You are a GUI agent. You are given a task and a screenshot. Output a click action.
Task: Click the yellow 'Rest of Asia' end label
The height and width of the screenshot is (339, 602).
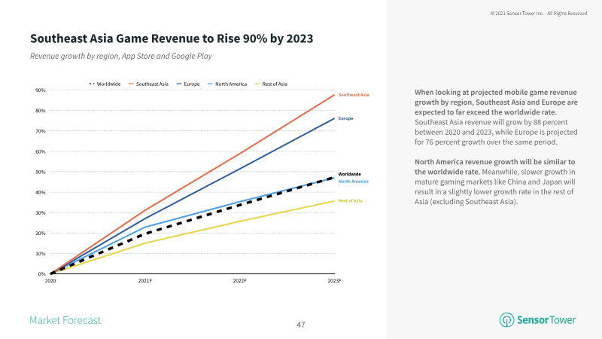[350, 200]
